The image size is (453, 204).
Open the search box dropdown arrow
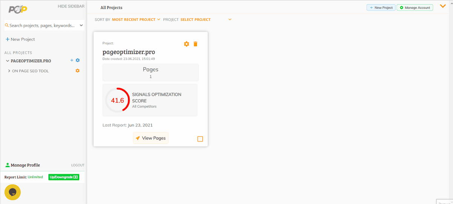(x=81, y=26)
